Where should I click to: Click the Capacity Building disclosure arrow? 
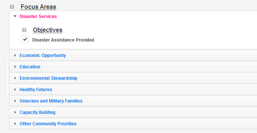coord(15,112)
